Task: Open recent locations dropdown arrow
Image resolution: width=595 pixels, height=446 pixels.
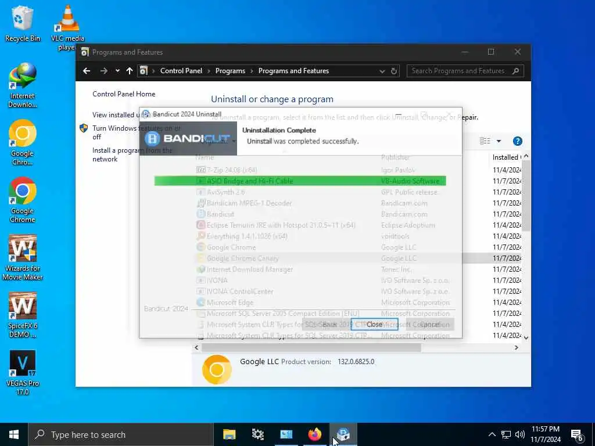Action: (x=117, y=71)
